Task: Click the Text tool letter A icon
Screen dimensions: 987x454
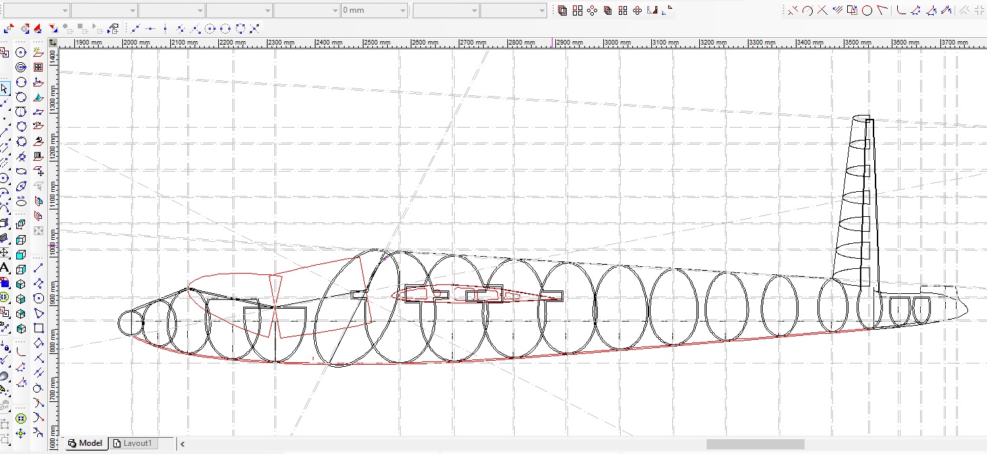Action: click(x=5, y=268)
